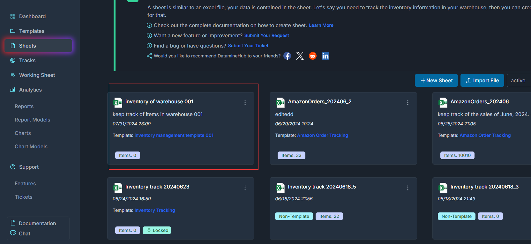531x244 pixels.
Task: Click Submit Your Request link
Action: coord(266,35)
